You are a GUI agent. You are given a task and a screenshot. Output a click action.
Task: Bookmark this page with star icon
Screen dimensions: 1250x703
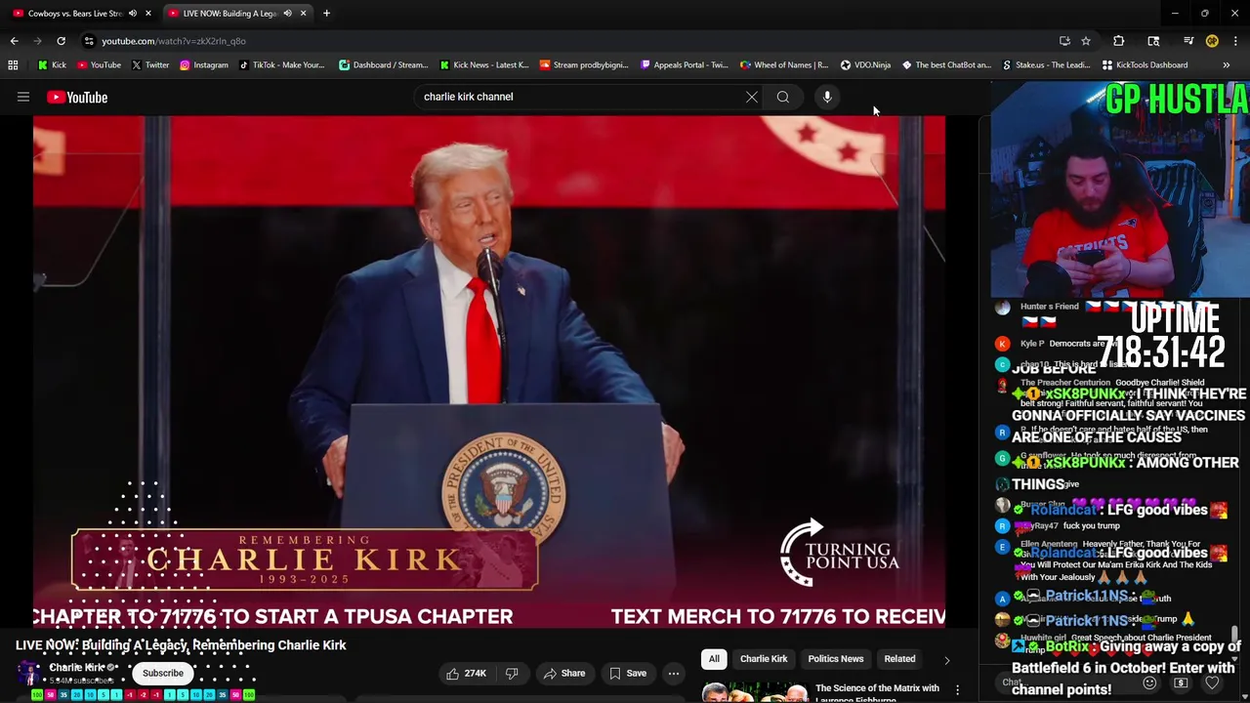click(x=1086, y=41)
